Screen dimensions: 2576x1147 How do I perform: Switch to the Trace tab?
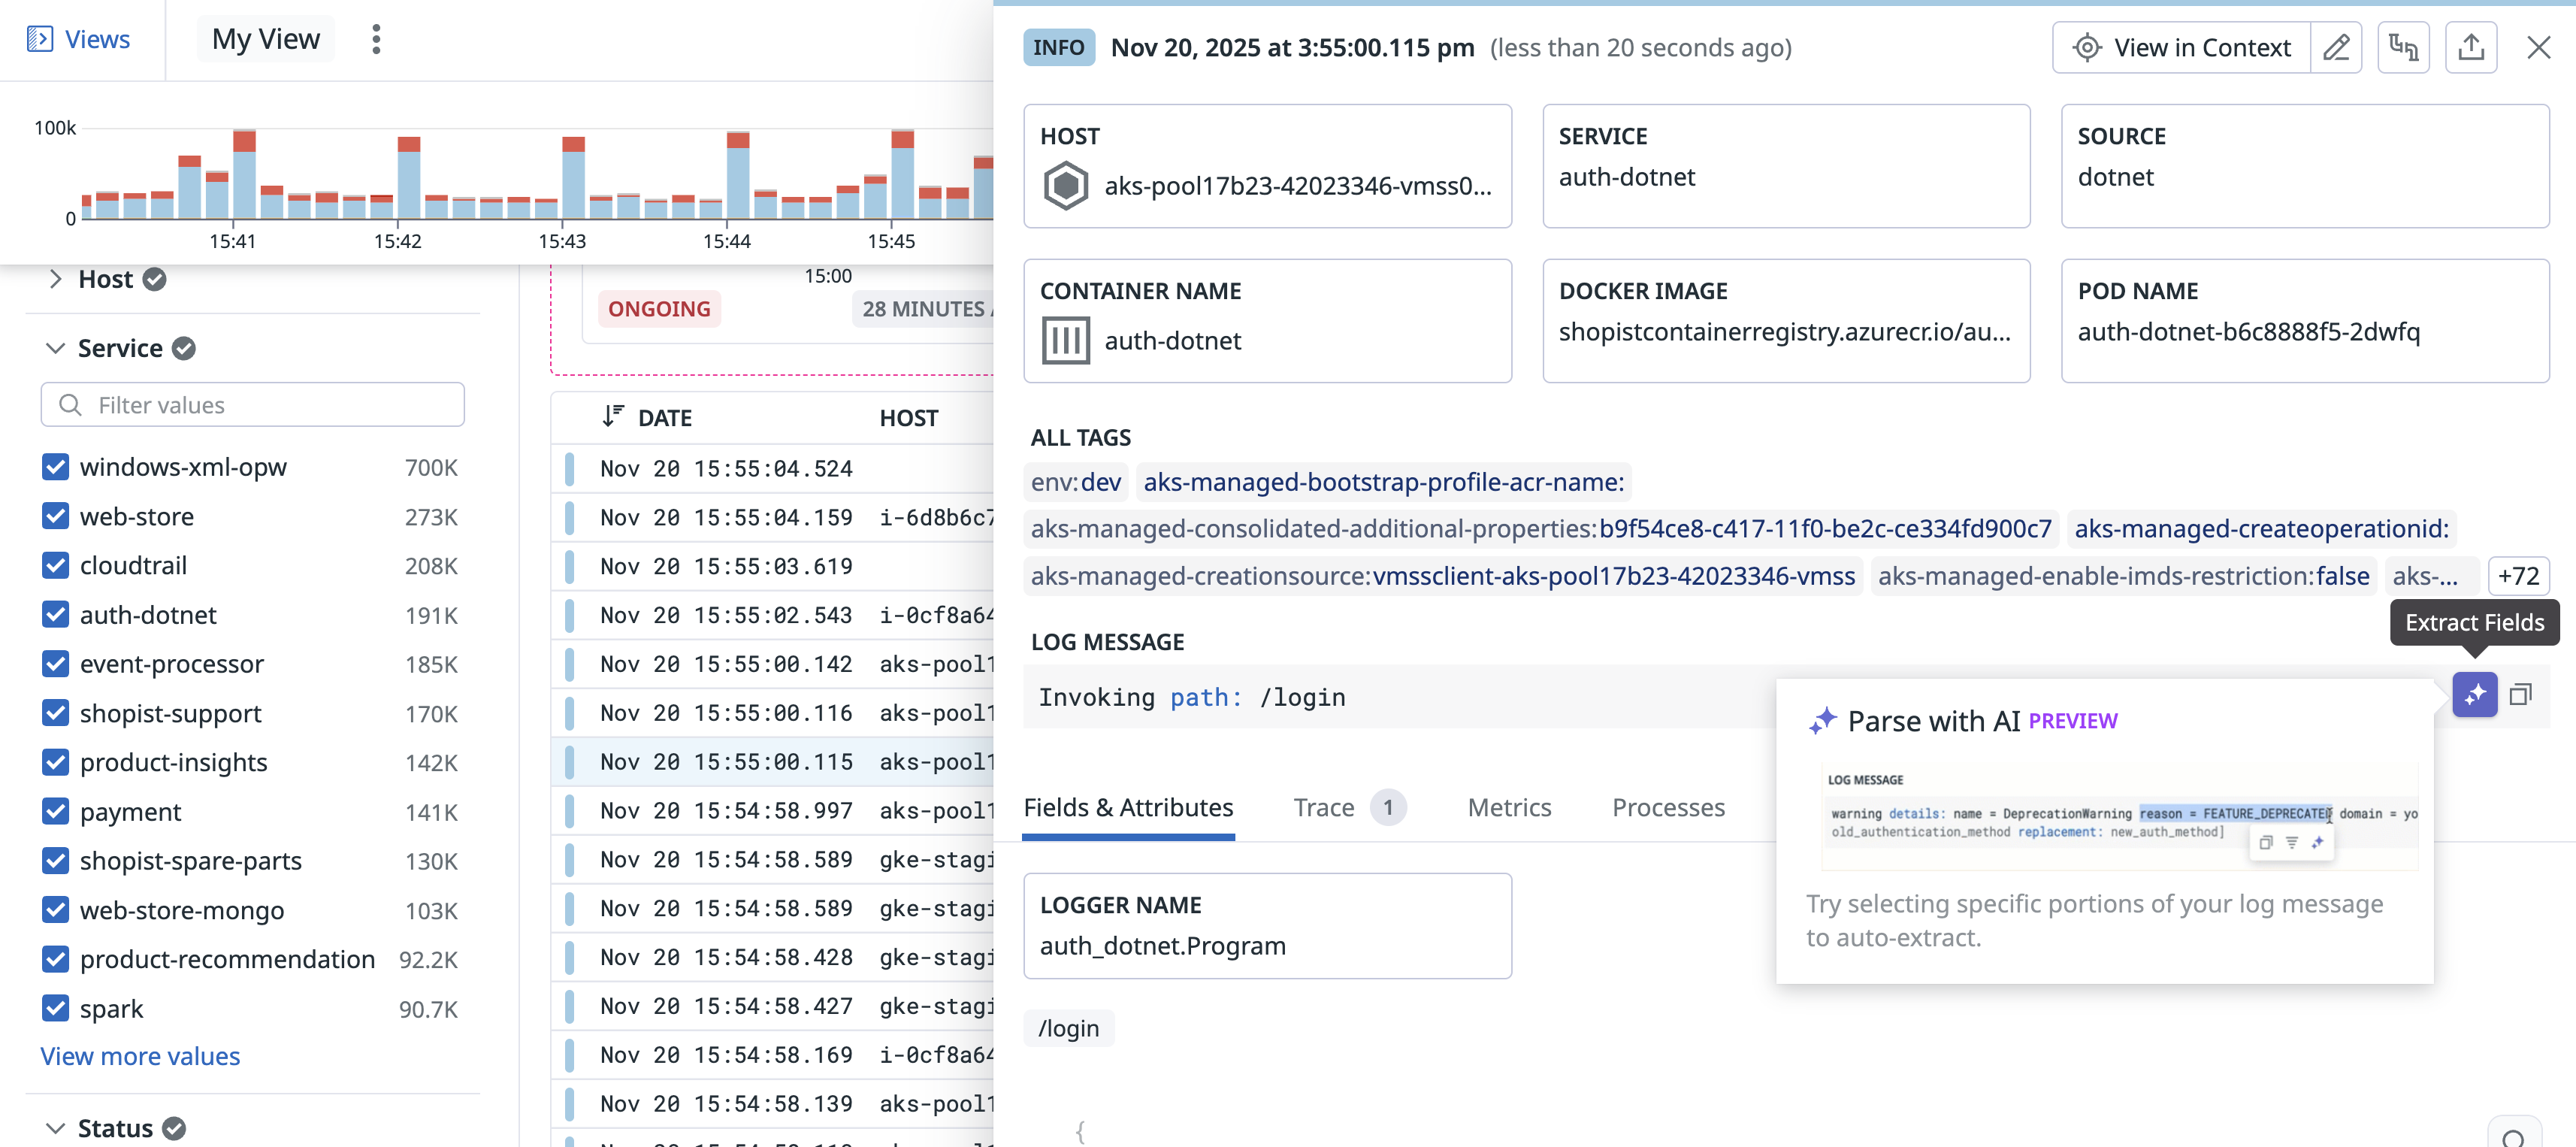[x=1323, y=807]
